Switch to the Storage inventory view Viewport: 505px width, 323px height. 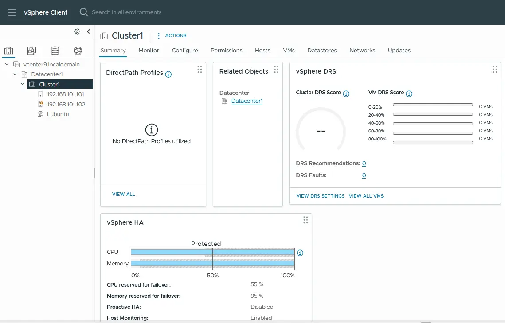click(55, 51)
